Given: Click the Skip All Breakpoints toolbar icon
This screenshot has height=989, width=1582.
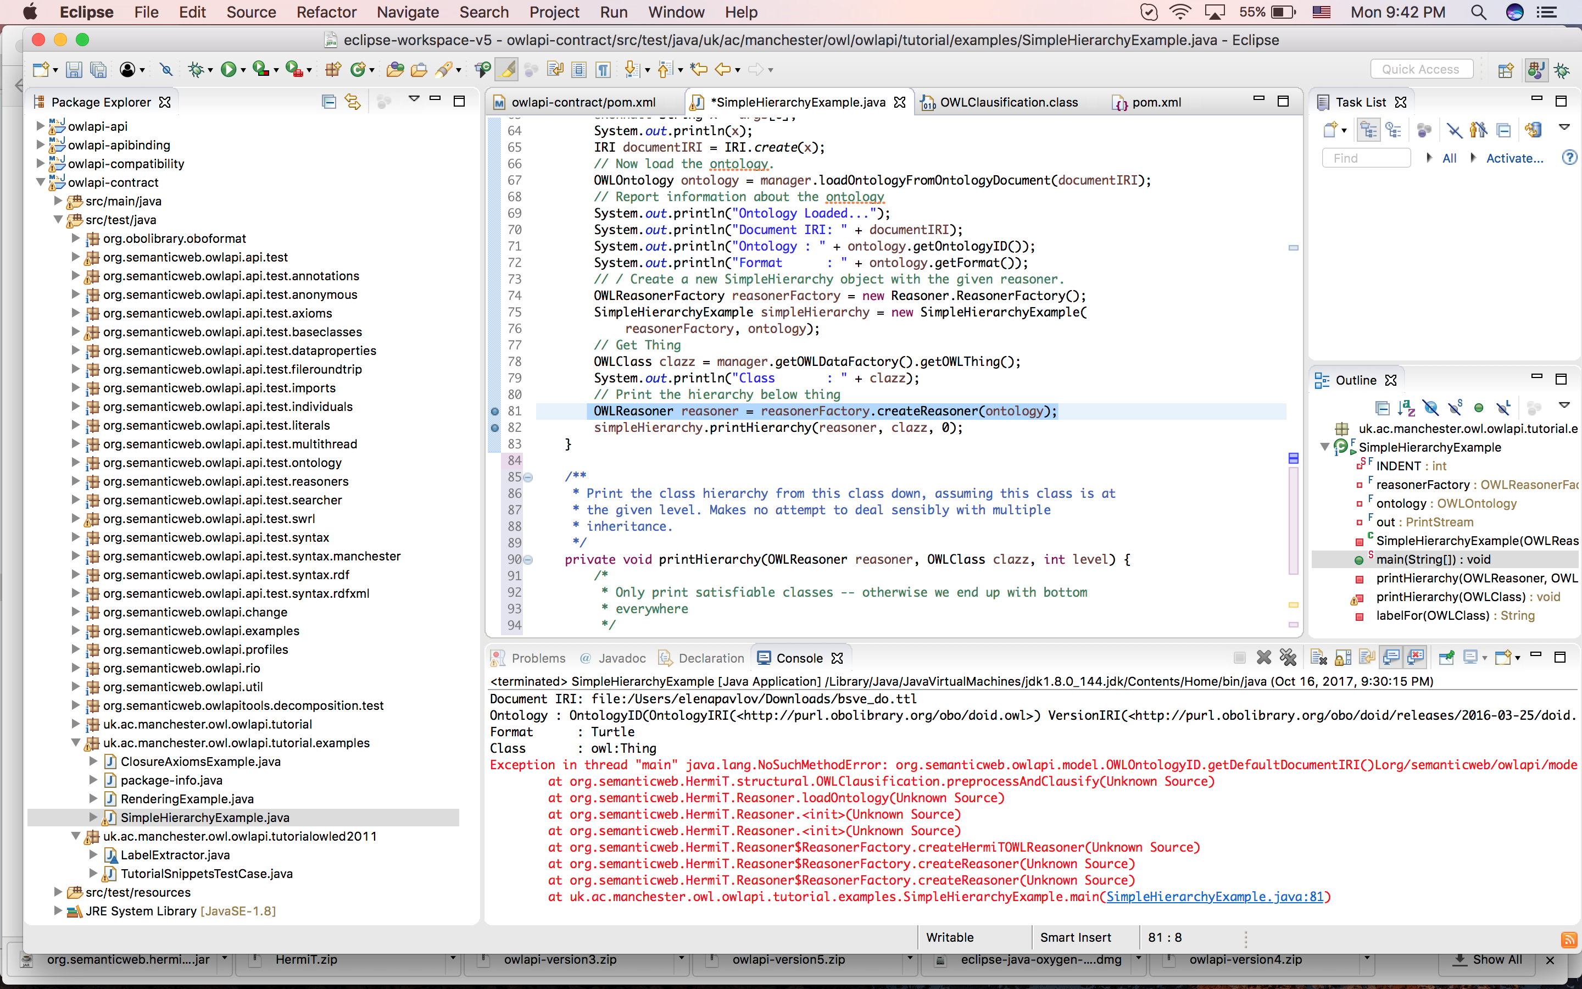Looking at the screenshot, I should pos(165,69).
